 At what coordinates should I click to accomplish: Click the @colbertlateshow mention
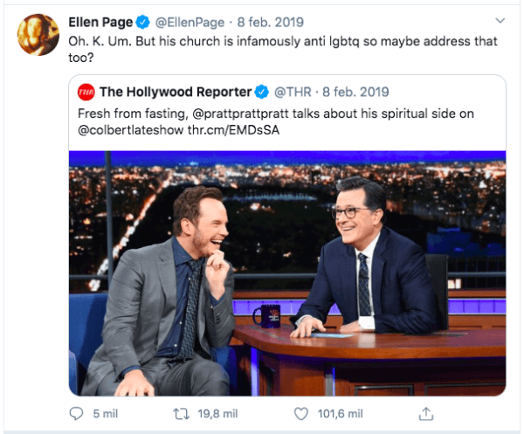[131, 130]
